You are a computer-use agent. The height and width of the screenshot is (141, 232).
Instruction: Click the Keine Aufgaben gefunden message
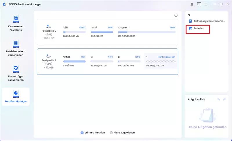[208, 127]
